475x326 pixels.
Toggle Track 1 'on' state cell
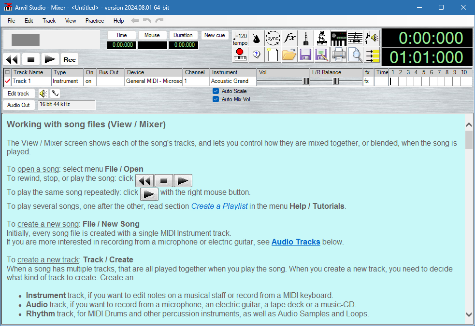[x=90, y=81]
